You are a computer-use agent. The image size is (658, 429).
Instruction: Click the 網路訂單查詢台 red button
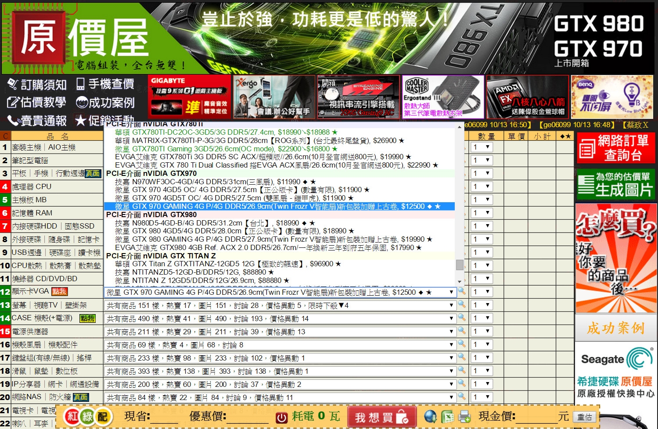click(615, 148)
